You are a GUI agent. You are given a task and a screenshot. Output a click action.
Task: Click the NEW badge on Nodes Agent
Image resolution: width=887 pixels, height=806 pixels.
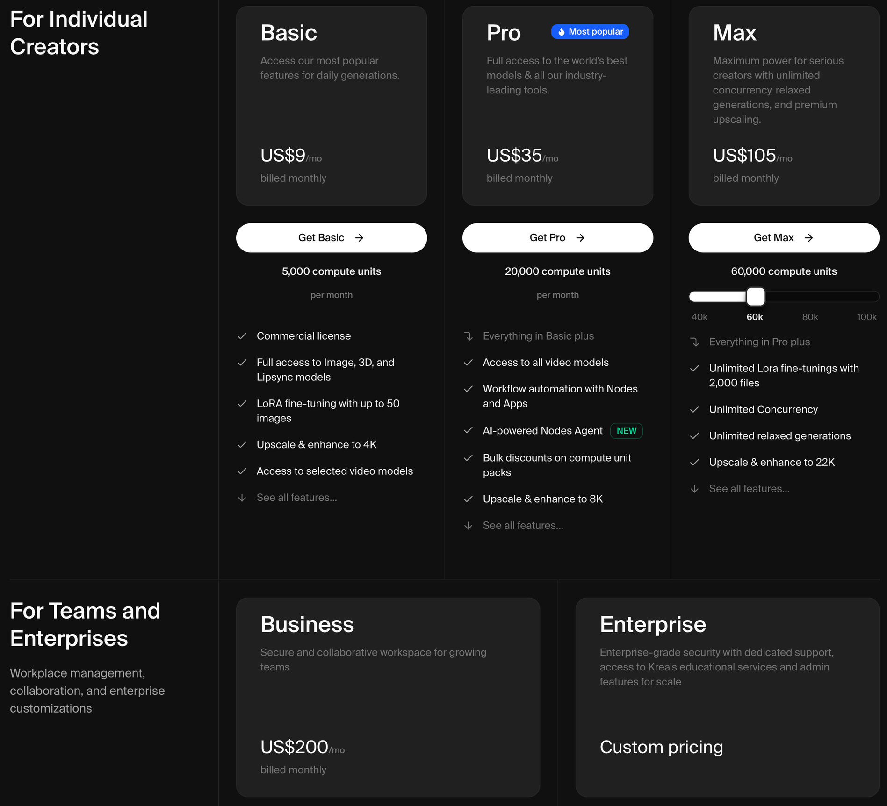point(626,431)
